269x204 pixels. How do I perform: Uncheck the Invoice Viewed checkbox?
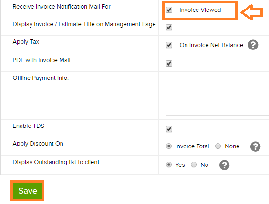[169, 10]
